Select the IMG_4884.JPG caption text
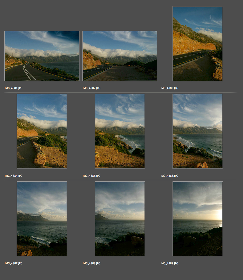 (14, 176)
